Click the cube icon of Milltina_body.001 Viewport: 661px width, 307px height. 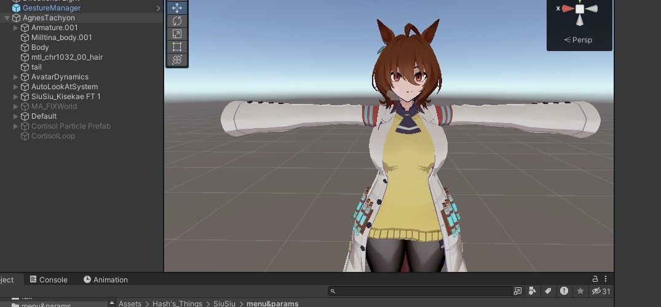pos(25,38)
